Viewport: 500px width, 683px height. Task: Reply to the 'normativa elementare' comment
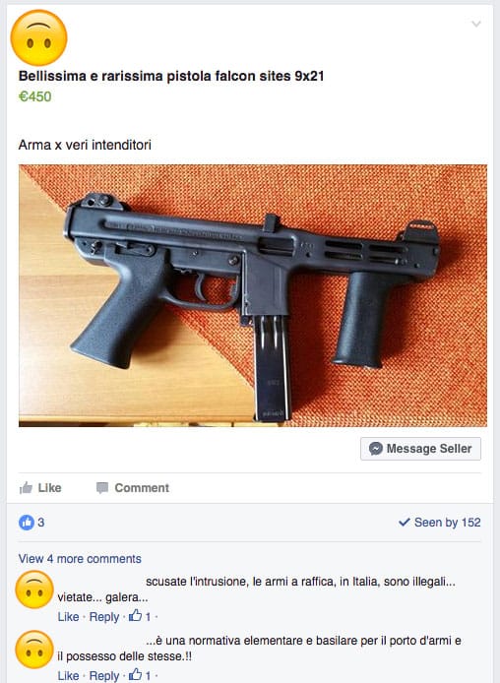click(x=104, y=675)
